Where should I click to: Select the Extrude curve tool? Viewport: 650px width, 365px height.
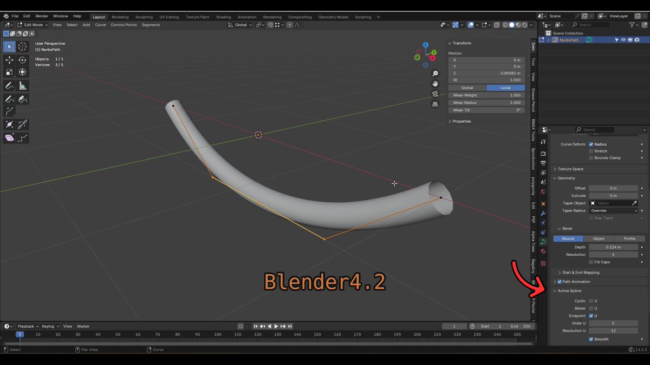click(x=9, y=111)
